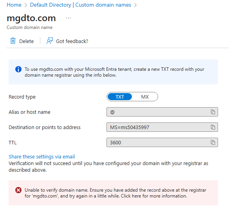This screenshot has width=229, height=212.
Task: Click the blue info icon in banner
Action: pyautogui.click(x=18, y=69)
